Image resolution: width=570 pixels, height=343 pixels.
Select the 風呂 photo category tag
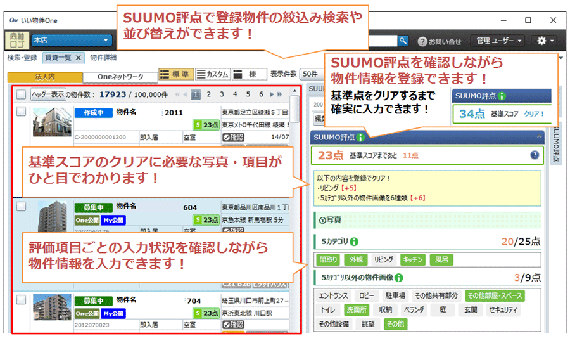pos(441,260)
